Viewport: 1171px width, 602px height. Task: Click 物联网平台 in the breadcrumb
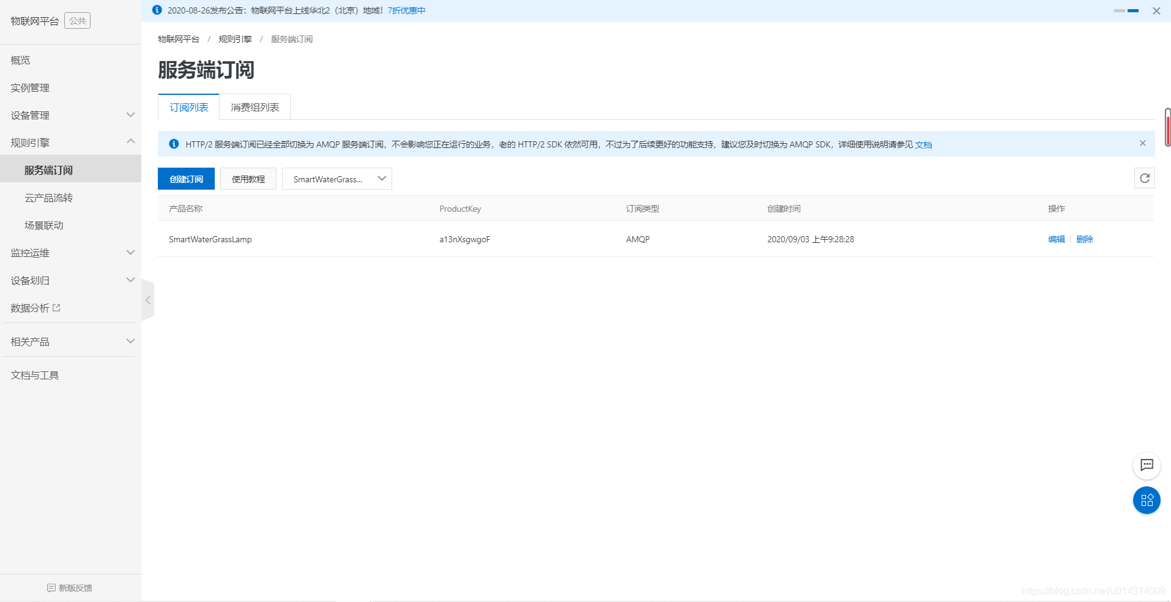pyautogui.click(x=179, y=39)
